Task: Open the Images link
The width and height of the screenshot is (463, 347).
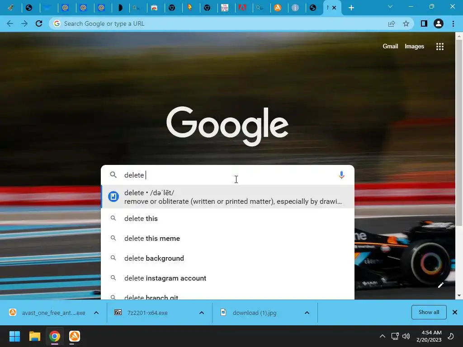Action: pos(414,47)
